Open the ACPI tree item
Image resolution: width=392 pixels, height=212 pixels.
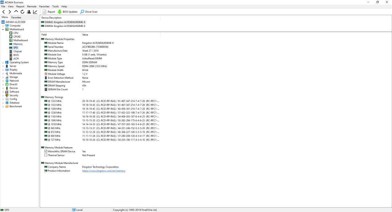tap(16, 59)
